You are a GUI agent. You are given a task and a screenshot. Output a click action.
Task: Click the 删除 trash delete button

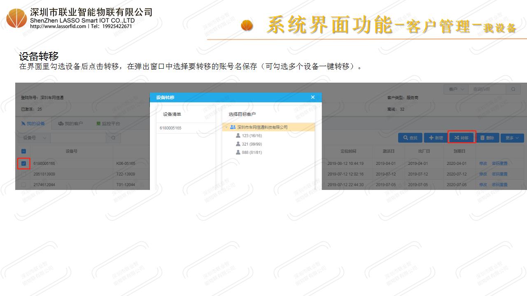point(487,138)
